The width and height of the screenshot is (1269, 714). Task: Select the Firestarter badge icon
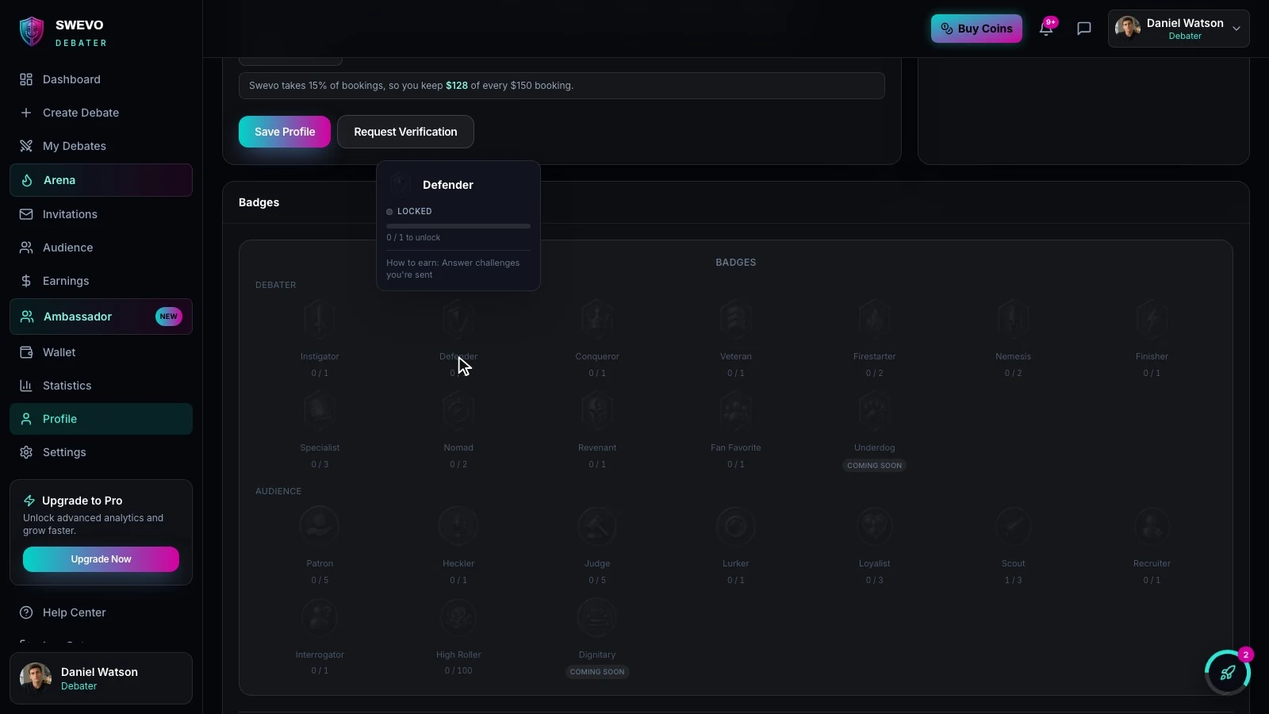875,319
